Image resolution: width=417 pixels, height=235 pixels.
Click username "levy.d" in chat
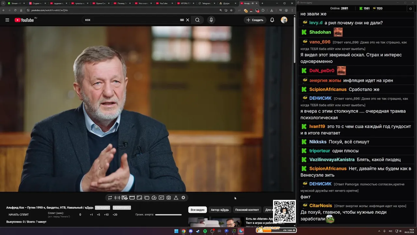[x=316, y=23]
